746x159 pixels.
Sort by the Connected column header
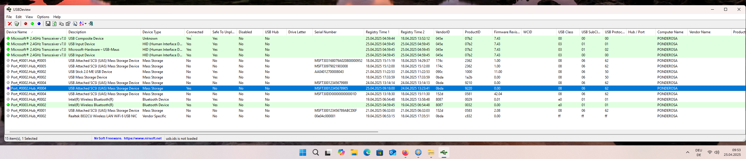[x=198, y=32]
